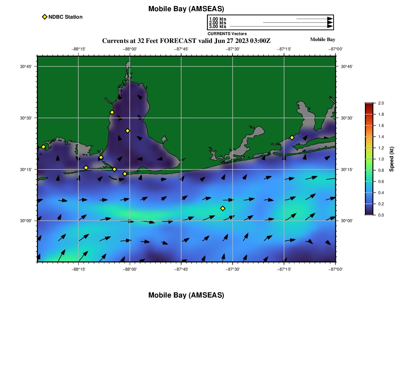Image resolution: width=410 pixels, height=392 pixels.
Task: Click the dark red top of speed colorbar
Action: [x=369, y=105]
